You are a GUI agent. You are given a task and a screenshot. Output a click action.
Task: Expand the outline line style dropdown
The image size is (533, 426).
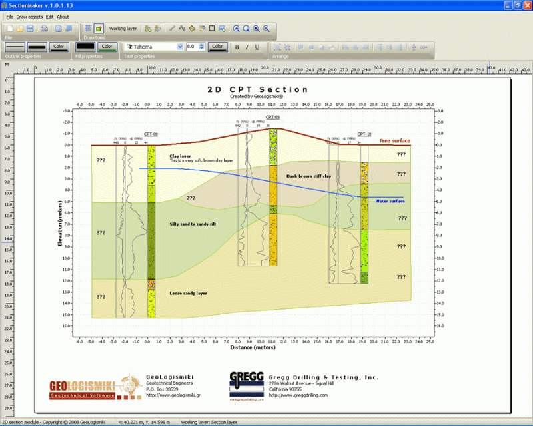pos(13,46)
